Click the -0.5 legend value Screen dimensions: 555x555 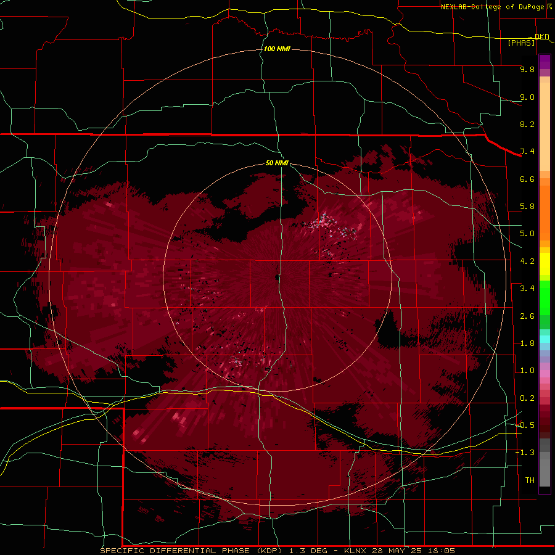tap(525, 425)
